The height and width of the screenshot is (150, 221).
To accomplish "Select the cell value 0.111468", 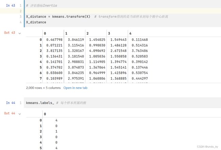I will point(140,40).
